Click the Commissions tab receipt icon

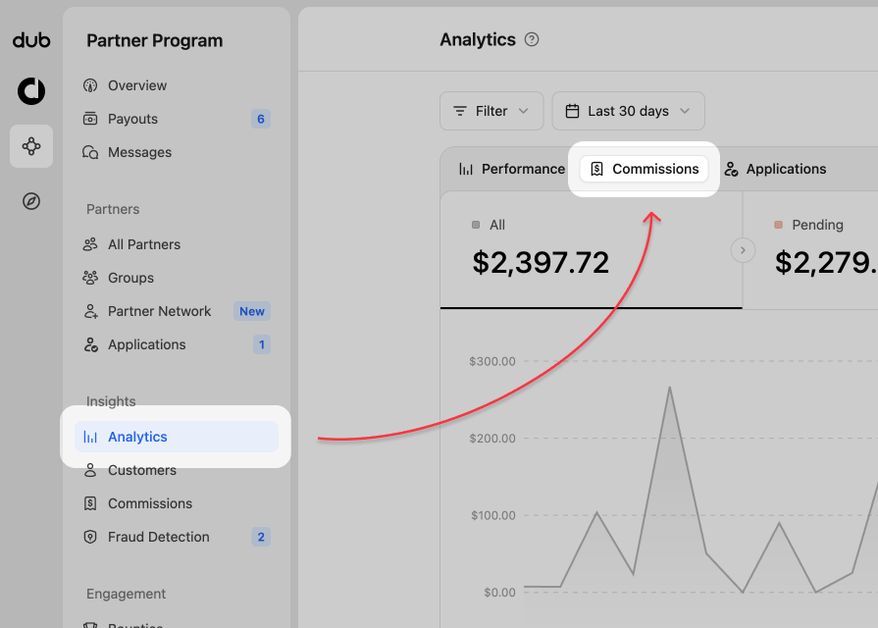pos(596,169)
